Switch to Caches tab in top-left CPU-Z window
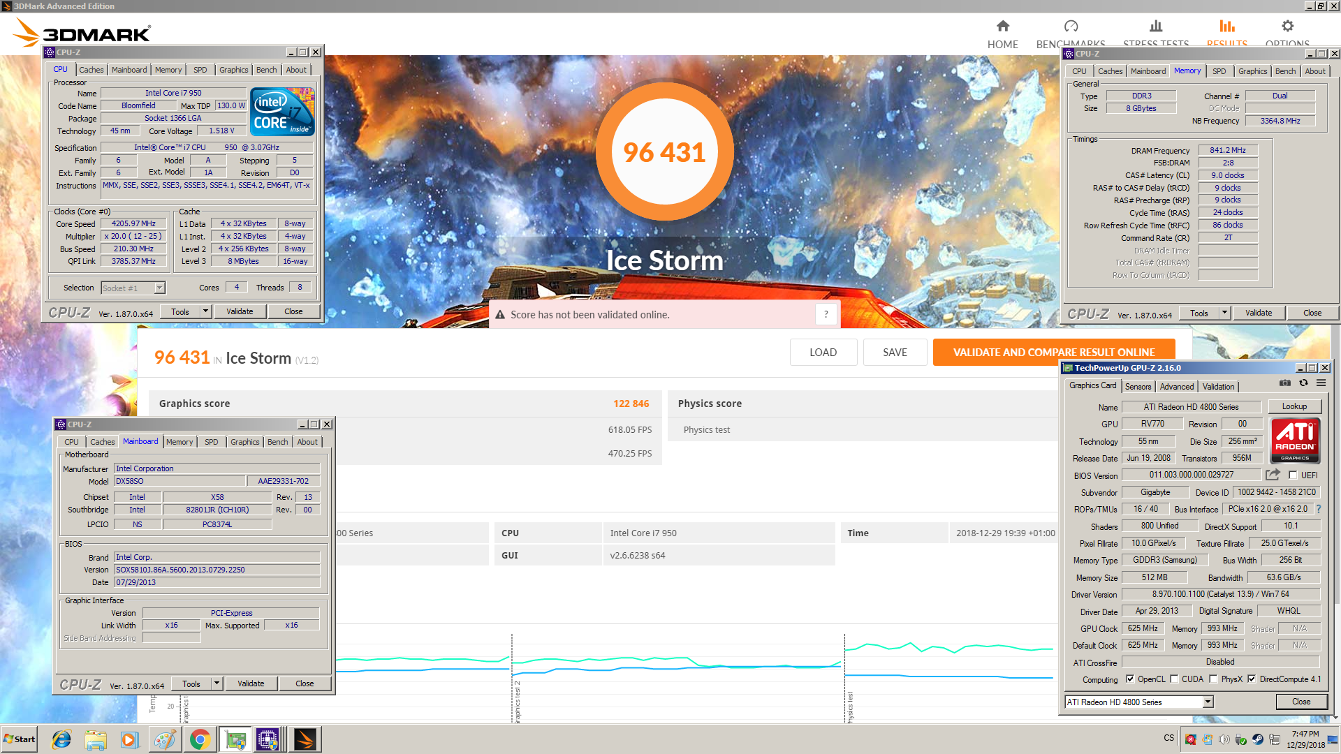Screen dimensions: 1341x754 coord(91,70)
